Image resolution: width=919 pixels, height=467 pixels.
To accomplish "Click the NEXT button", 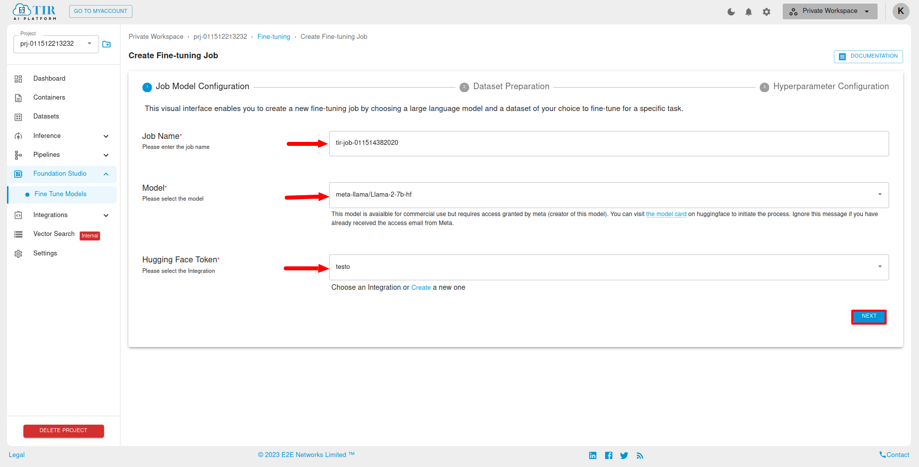I will [869, 317].
